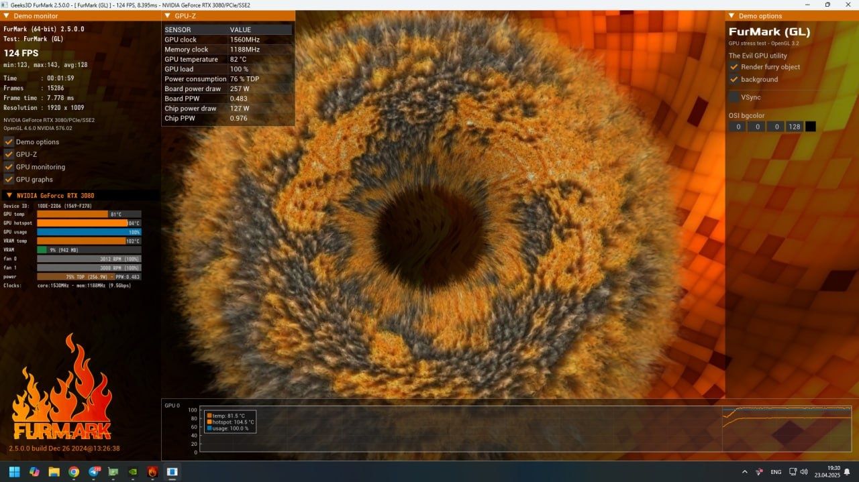
Task: Select the Chip PPW row
Action: [228, 118]
